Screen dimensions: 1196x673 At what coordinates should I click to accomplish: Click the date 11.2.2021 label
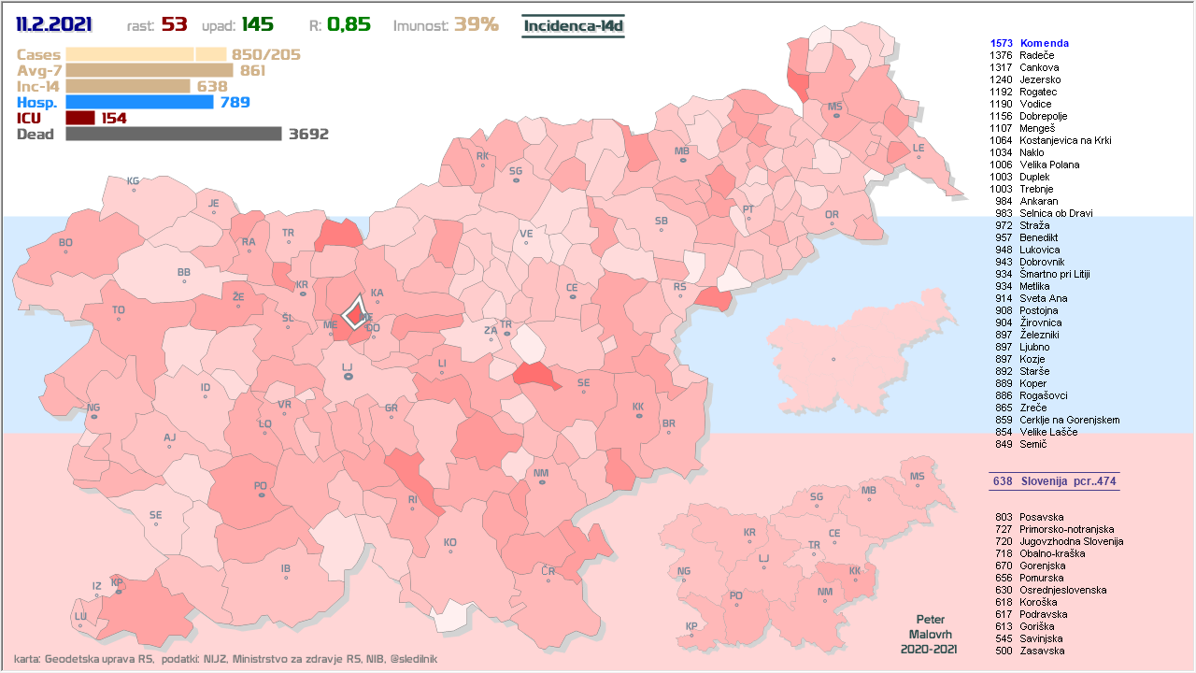(x=61, y=25)
